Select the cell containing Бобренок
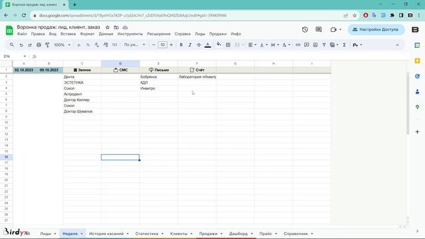Image resolution: width=425 pixels, height=239 pixels. click(159, 77)
